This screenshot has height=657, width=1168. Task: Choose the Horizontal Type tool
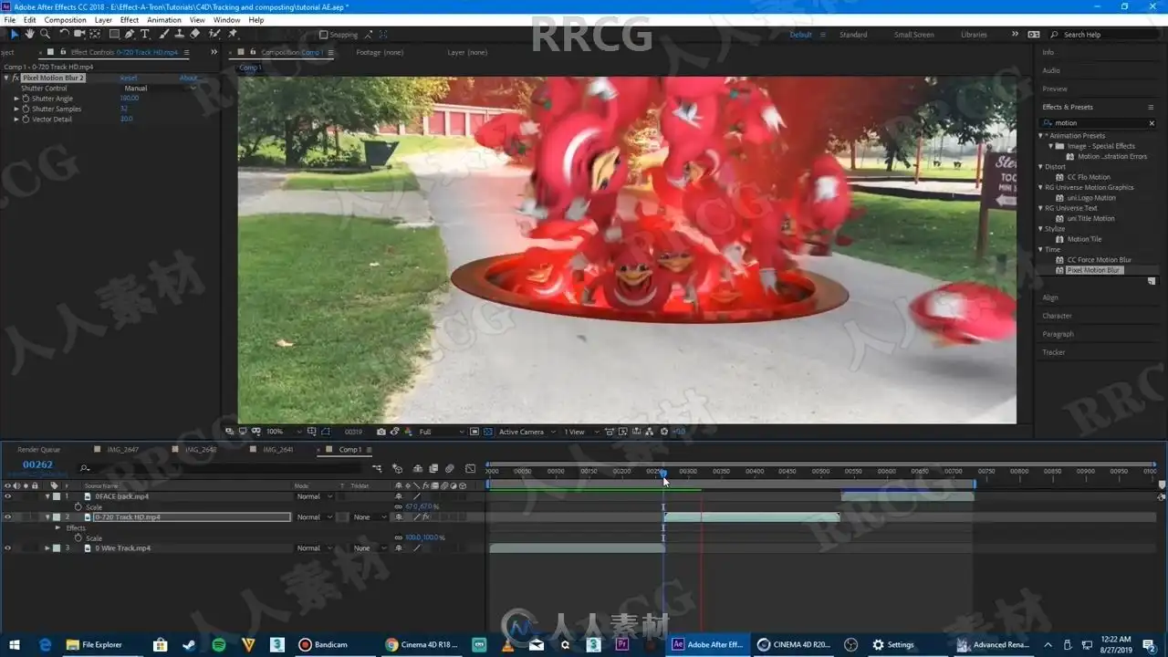click(145, 34)
